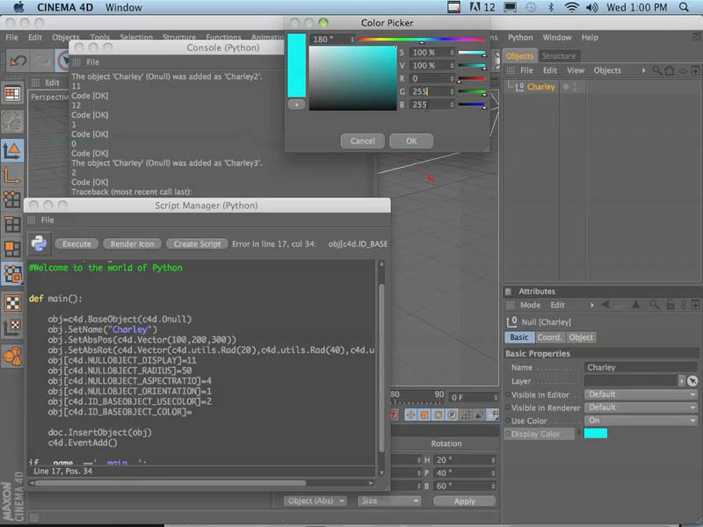The height and width of the screenshot is (527, 703).
Task: Click the Python logo icon in Script Manager
Action: click(x=39, y=243)
